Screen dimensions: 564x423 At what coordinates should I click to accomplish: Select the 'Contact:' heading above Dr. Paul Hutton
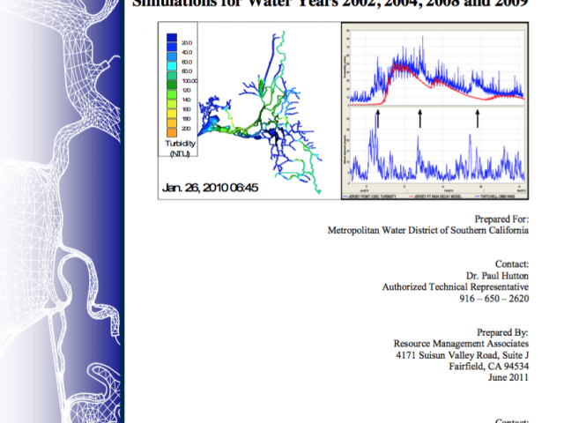512,264
